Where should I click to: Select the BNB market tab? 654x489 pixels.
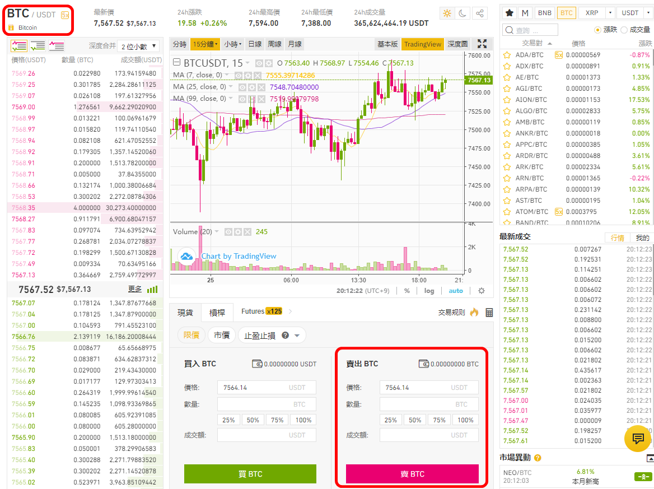click(x=544, y=13)
